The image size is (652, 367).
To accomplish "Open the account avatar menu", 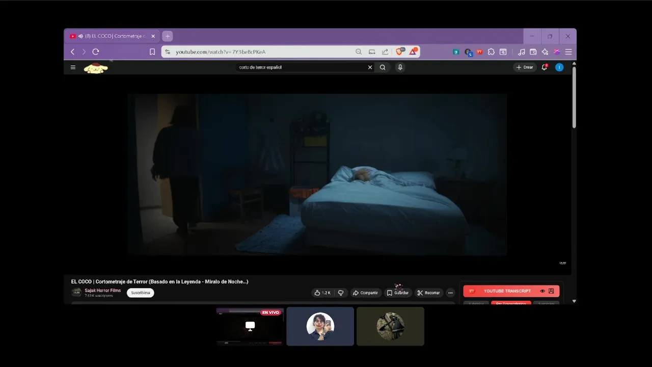I will [x=559, y=67].
